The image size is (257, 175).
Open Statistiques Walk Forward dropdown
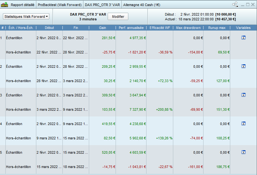coord(26,17)
